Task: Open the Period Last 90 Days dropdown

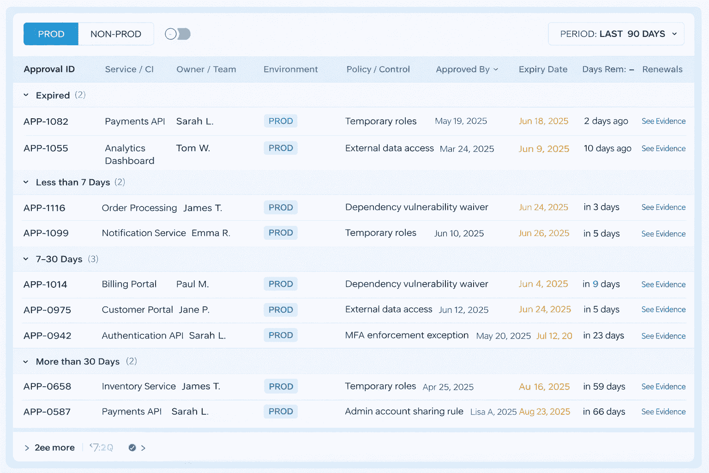Action: pyautogui.click(x=616, y=34)
